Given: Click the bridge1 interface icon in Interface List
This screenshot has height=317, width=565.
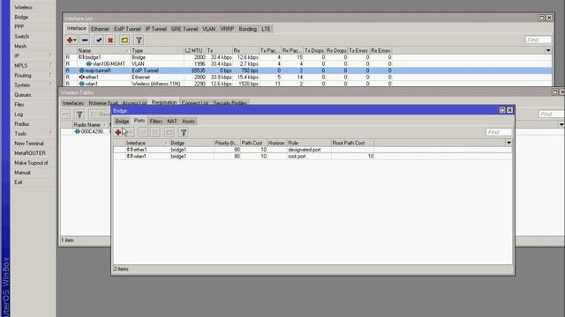Looking at the screenshot, I should pos(81,57).
